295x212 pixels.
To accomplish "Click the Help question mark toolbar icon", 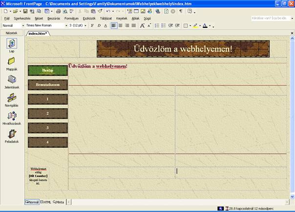I will (x=189, y=11).
